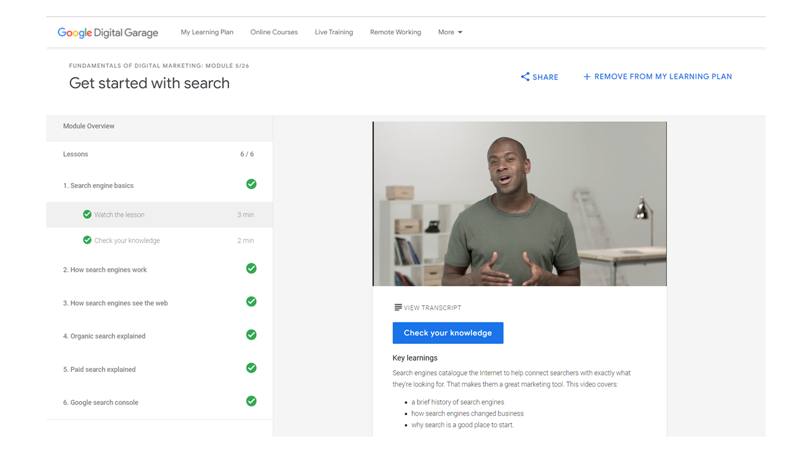Open Live Training menu item

334,32
